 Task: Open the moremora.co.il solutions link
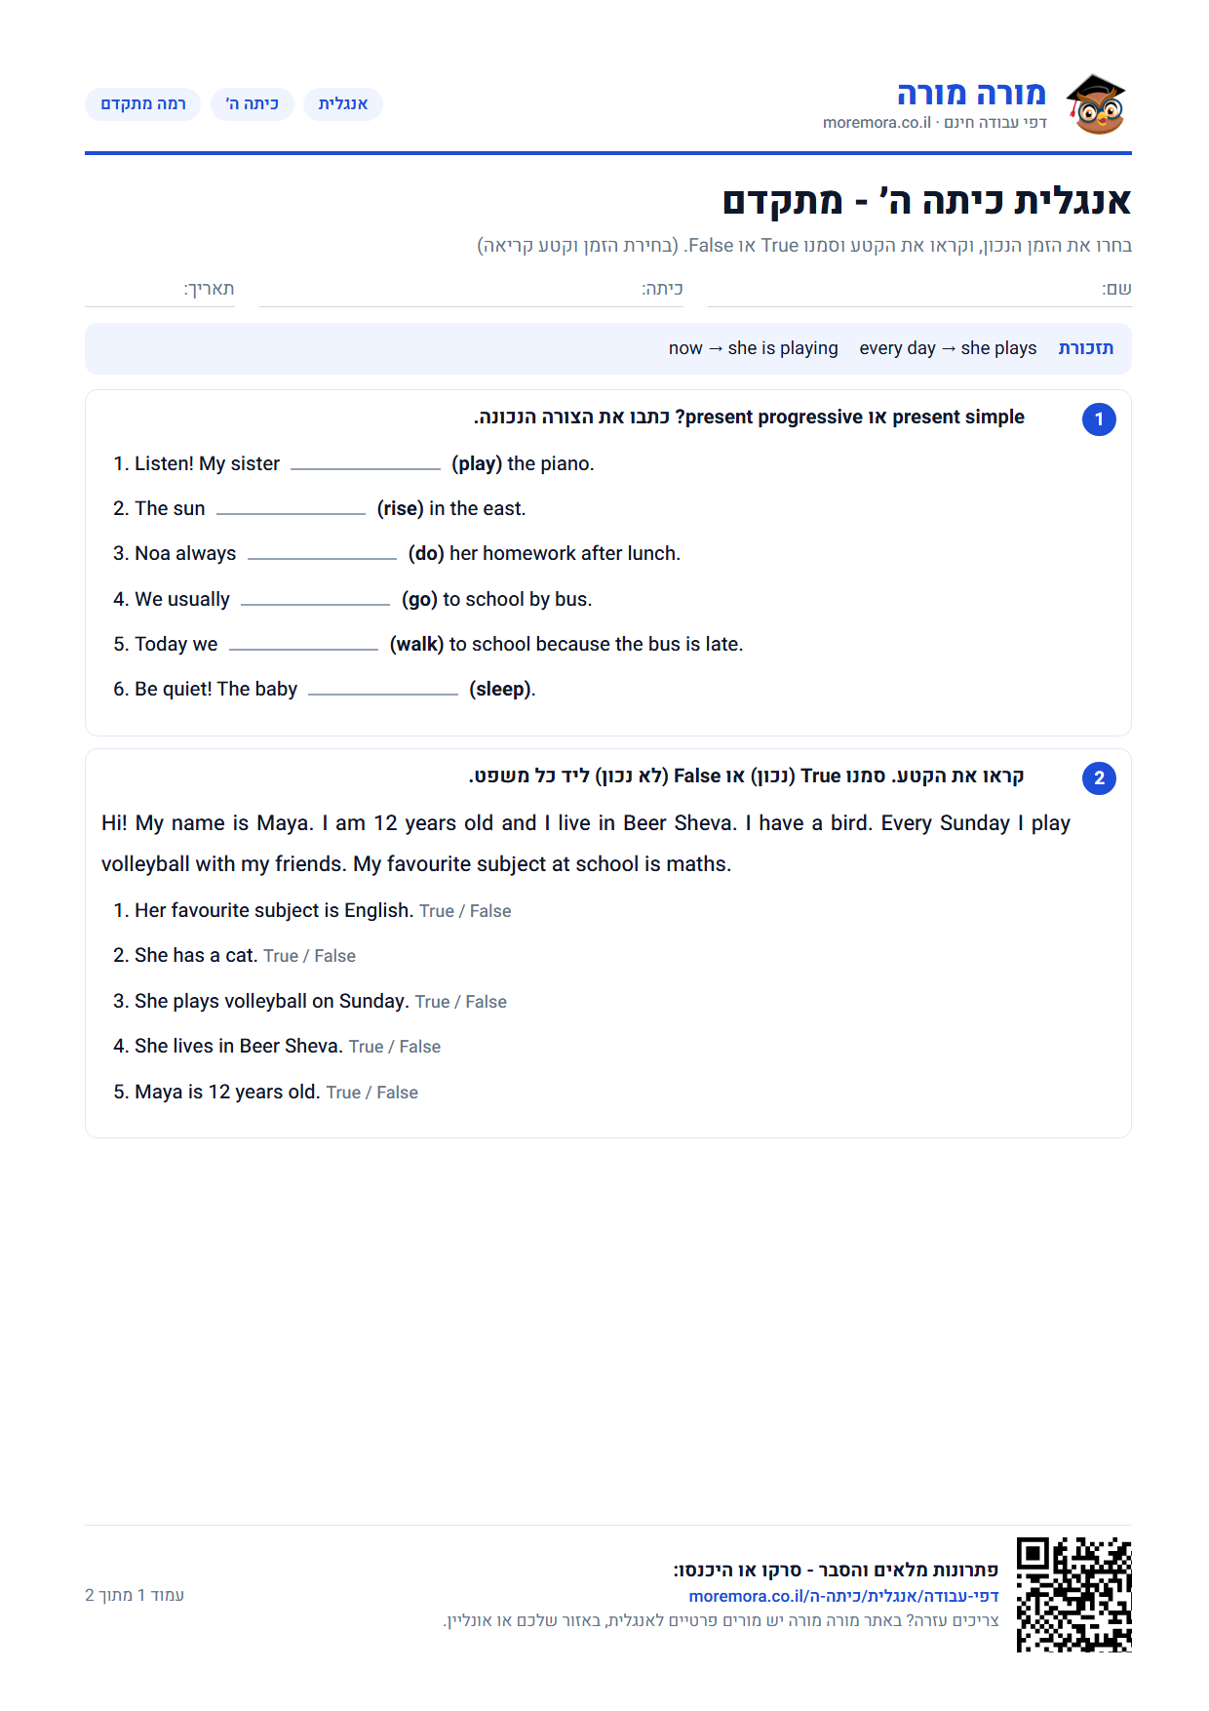tap(843, 1596)
